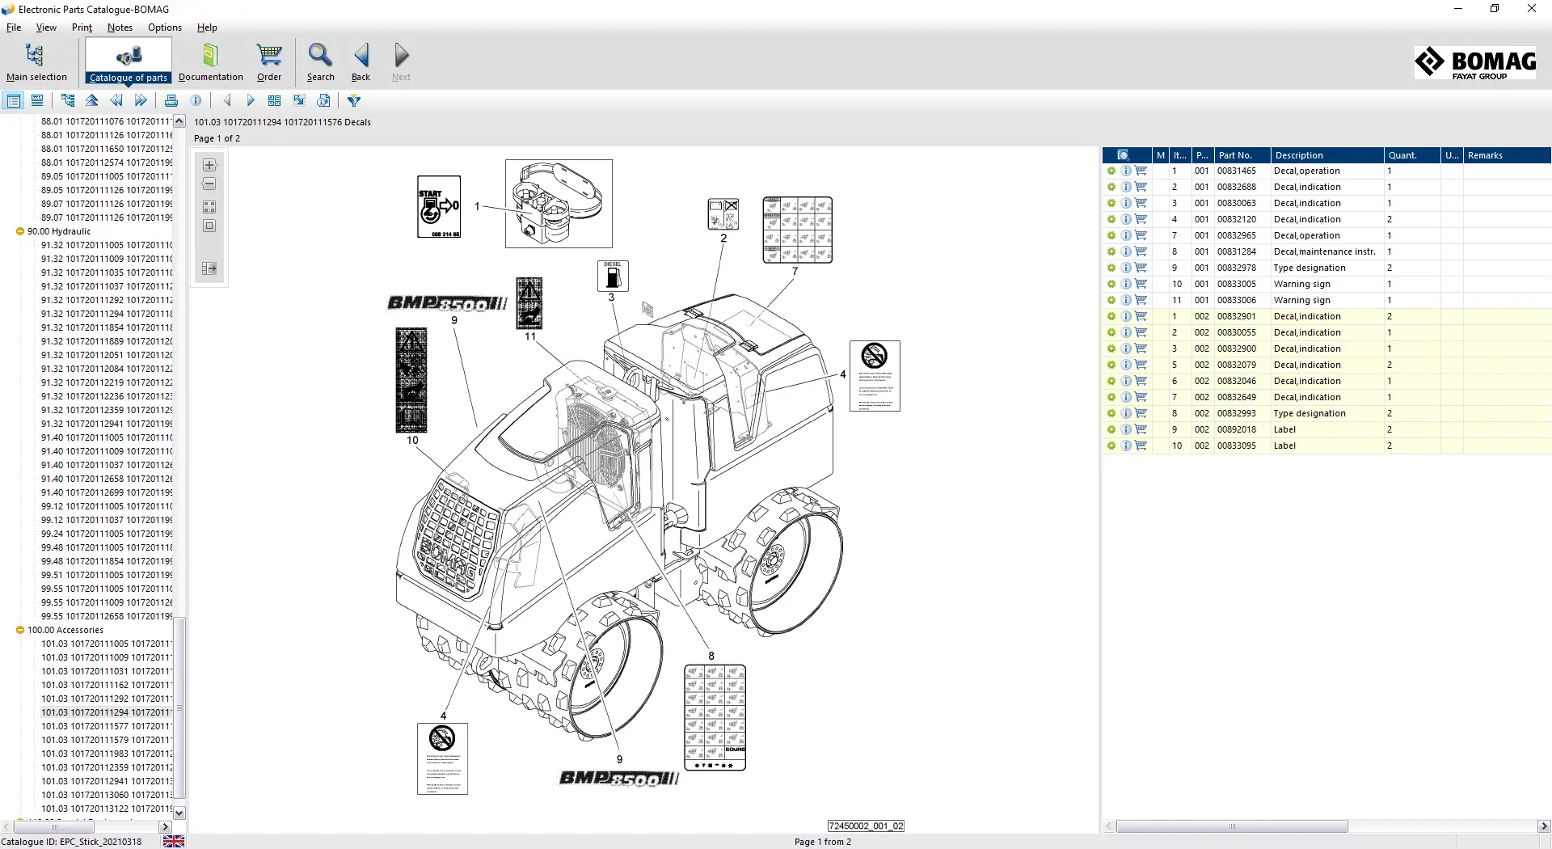1552x849 pixels.
Task: Show info for part 00832688
Action: [x=1126, y=187]
